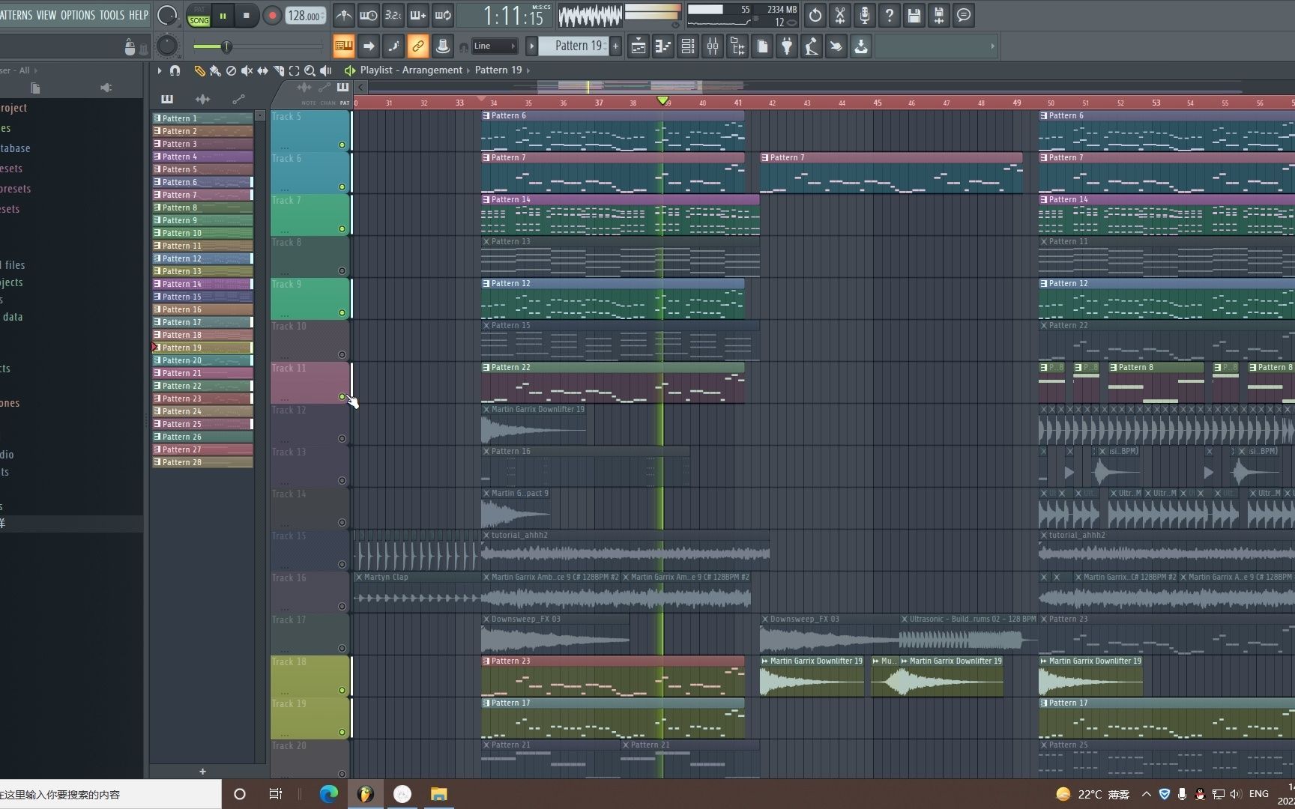1295x809 pixels.
Task: Open the OPTIONS menu
Action: coord(78,15)
